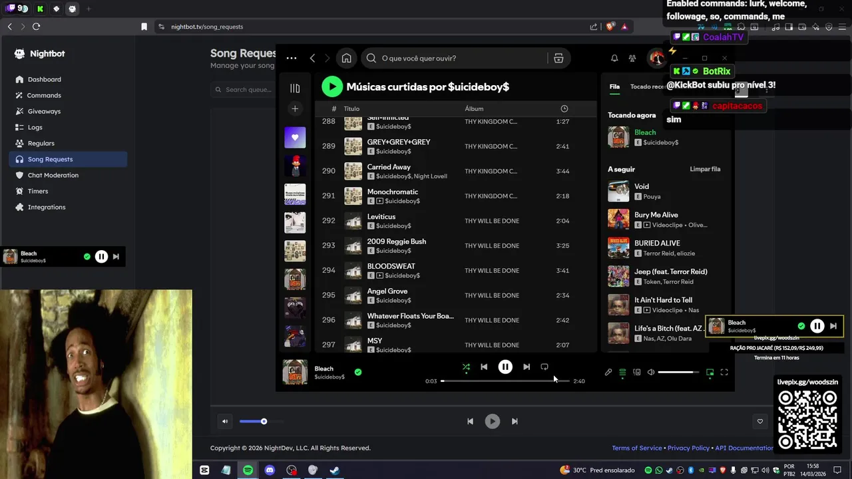Click the Spotify song progress bar
Screen dimensions: 852x479
[505, 381]
